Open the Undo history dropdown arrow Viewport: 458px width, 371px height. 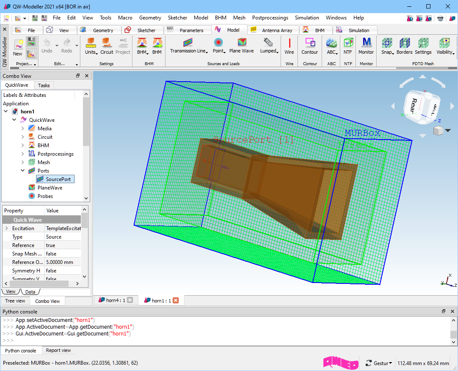(57, 46)
